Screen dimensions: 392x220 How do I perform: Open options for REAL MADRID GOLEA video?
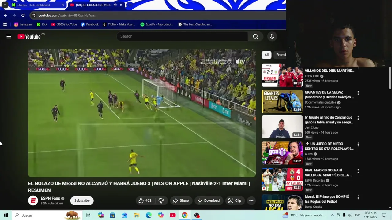point(358,171)
